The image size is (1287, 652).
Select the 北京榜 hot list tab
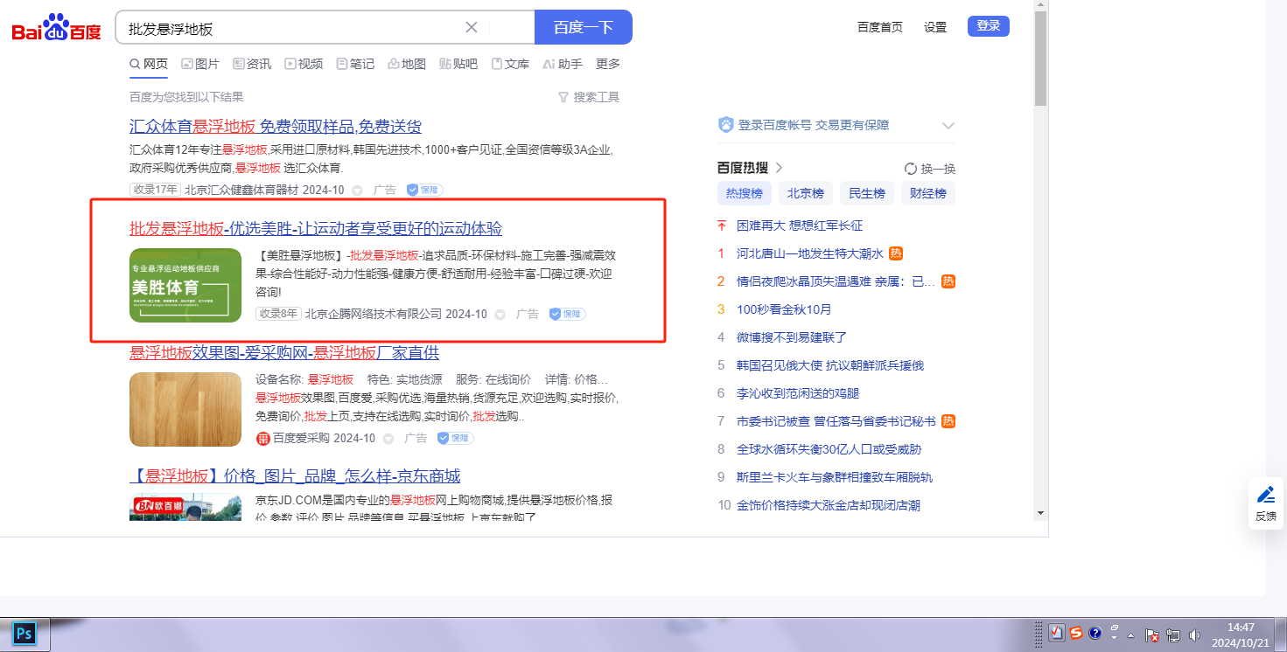click(x=805, y=193)
